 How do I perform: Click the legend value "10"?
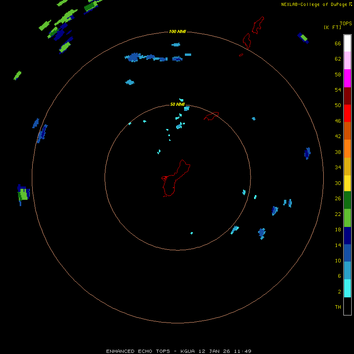(x=338, y=260)
